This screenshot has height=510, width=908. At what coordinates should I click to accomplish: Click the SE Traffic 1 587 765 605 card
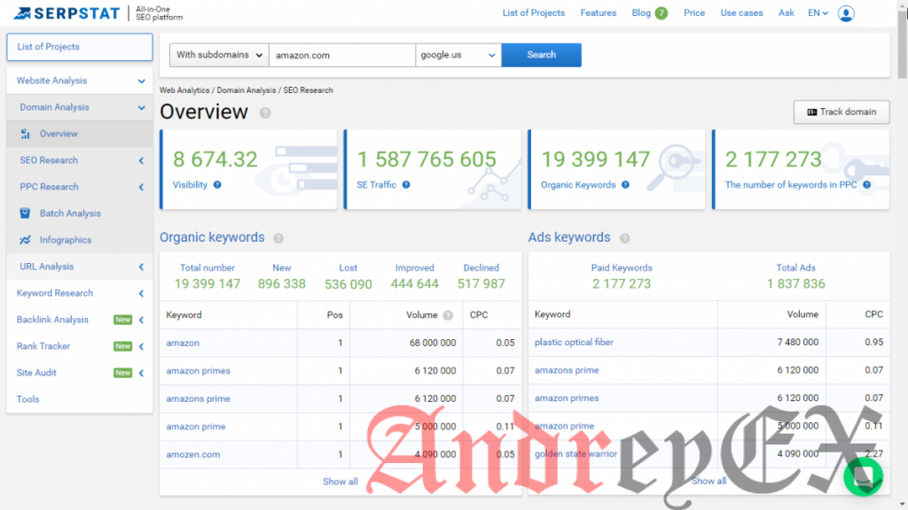(433, 169)
